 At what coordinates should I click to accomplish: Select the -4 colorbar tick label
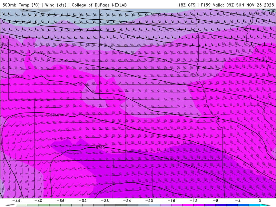(x=238, y=201)
